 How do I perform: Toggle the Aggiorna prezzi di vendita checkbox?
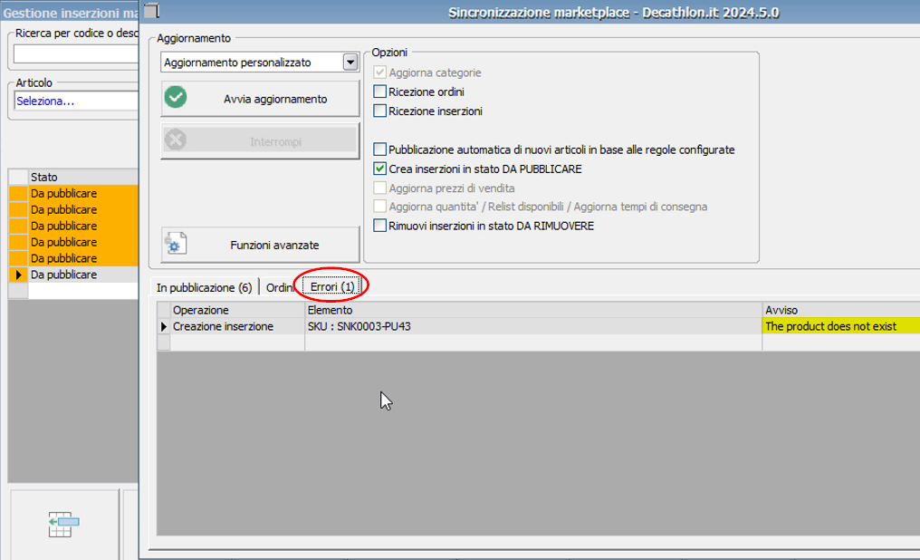tap(379, 188)
